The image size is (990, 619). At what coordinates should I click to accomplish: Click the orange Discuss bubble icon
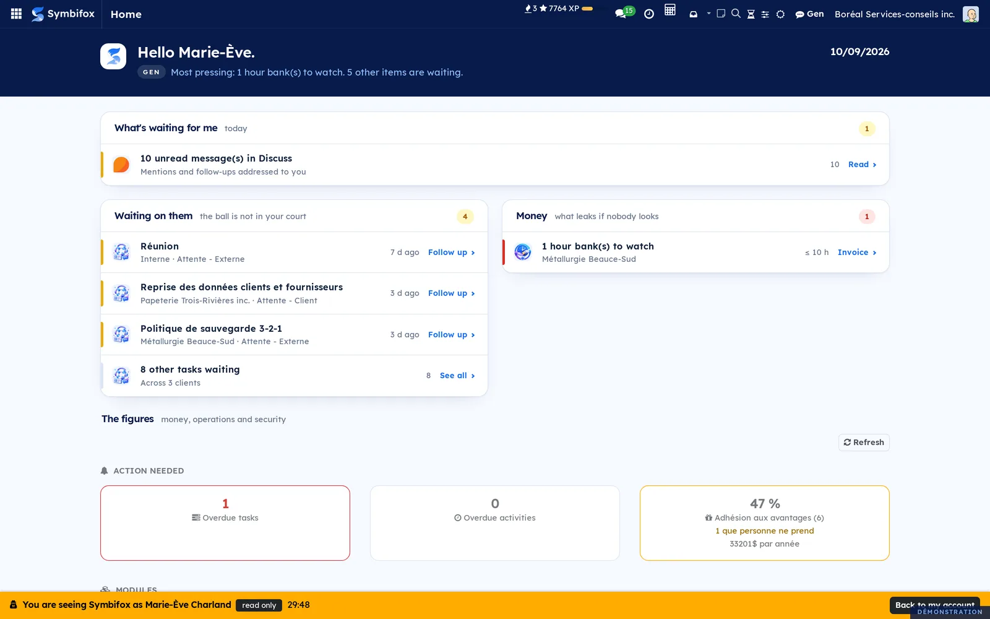pyautogui.click(x=121, y=165)
